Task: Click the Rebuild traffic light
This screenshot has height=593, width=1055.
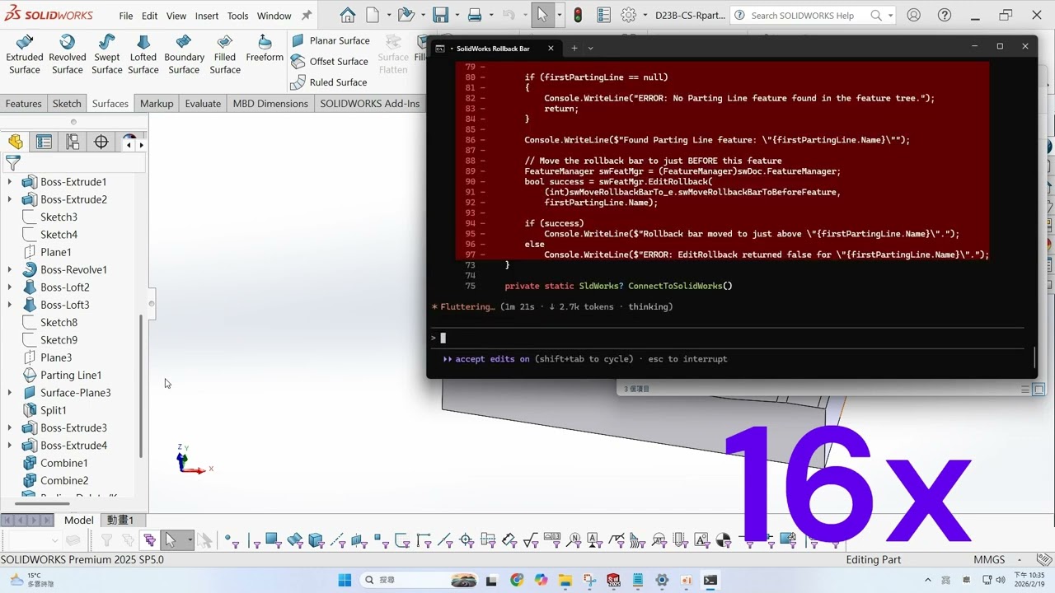Action: point(578,15)
